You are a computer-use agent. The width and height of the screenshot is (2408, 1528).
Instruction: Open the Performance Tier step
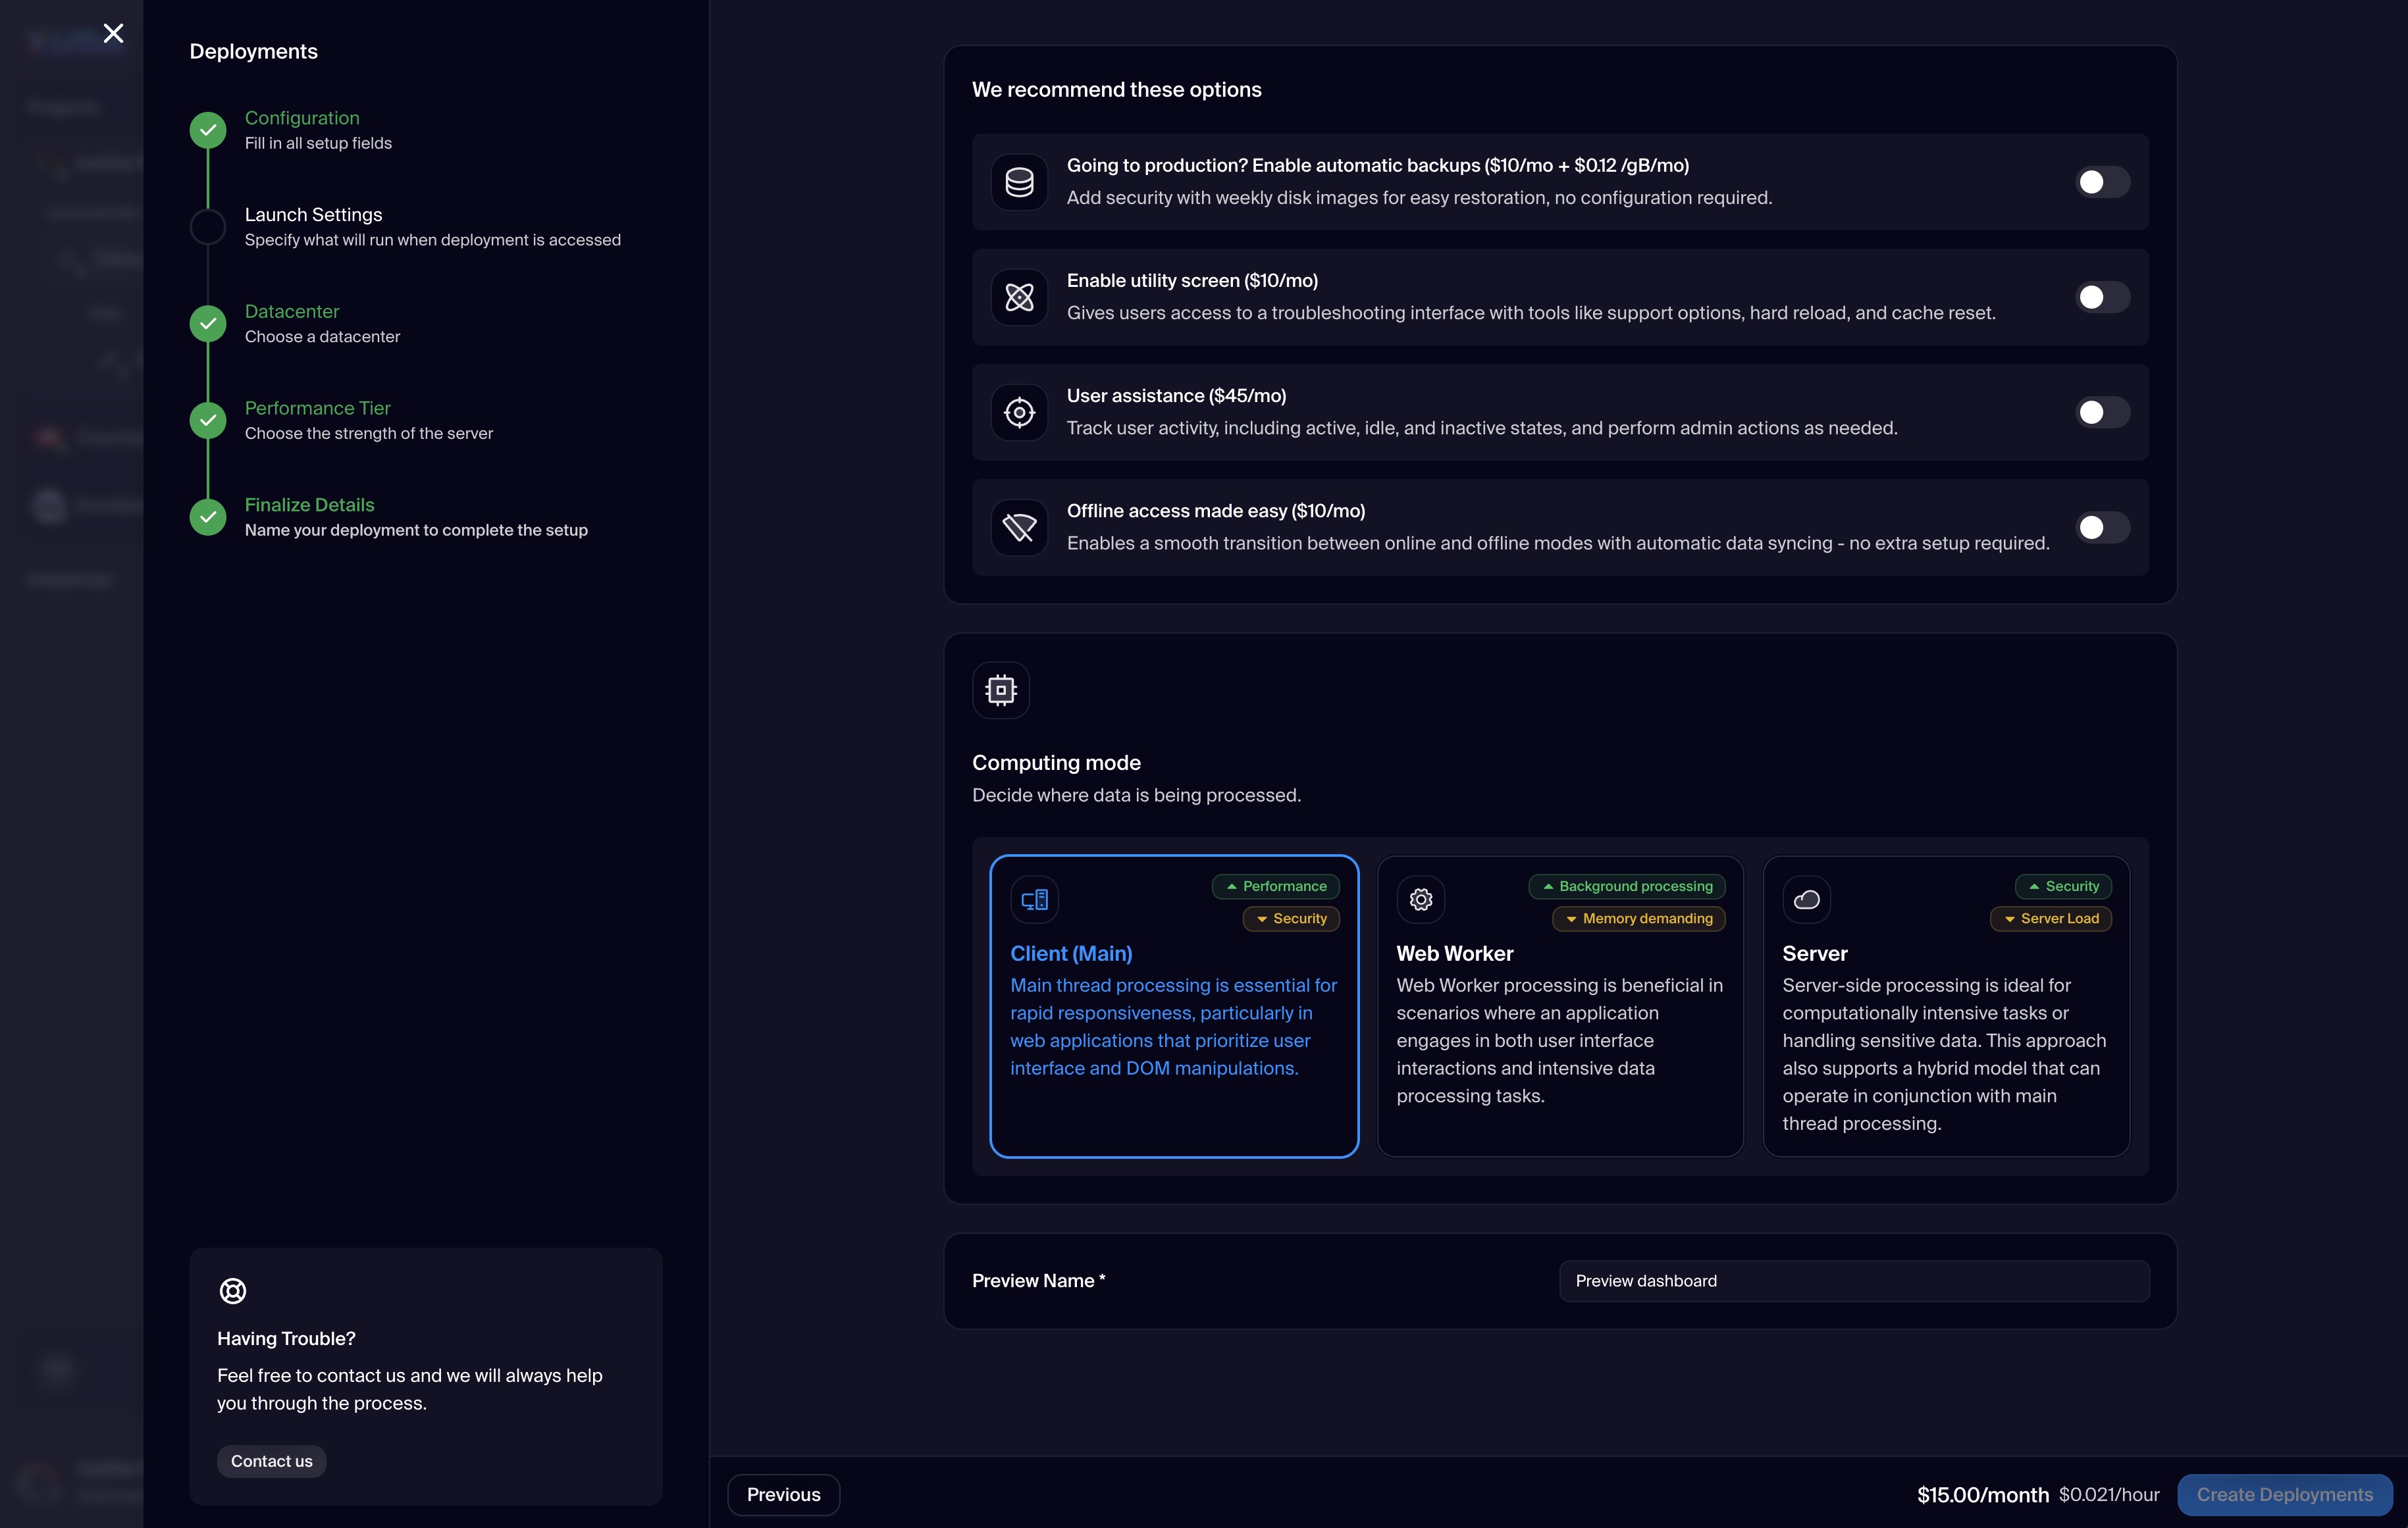317,408
